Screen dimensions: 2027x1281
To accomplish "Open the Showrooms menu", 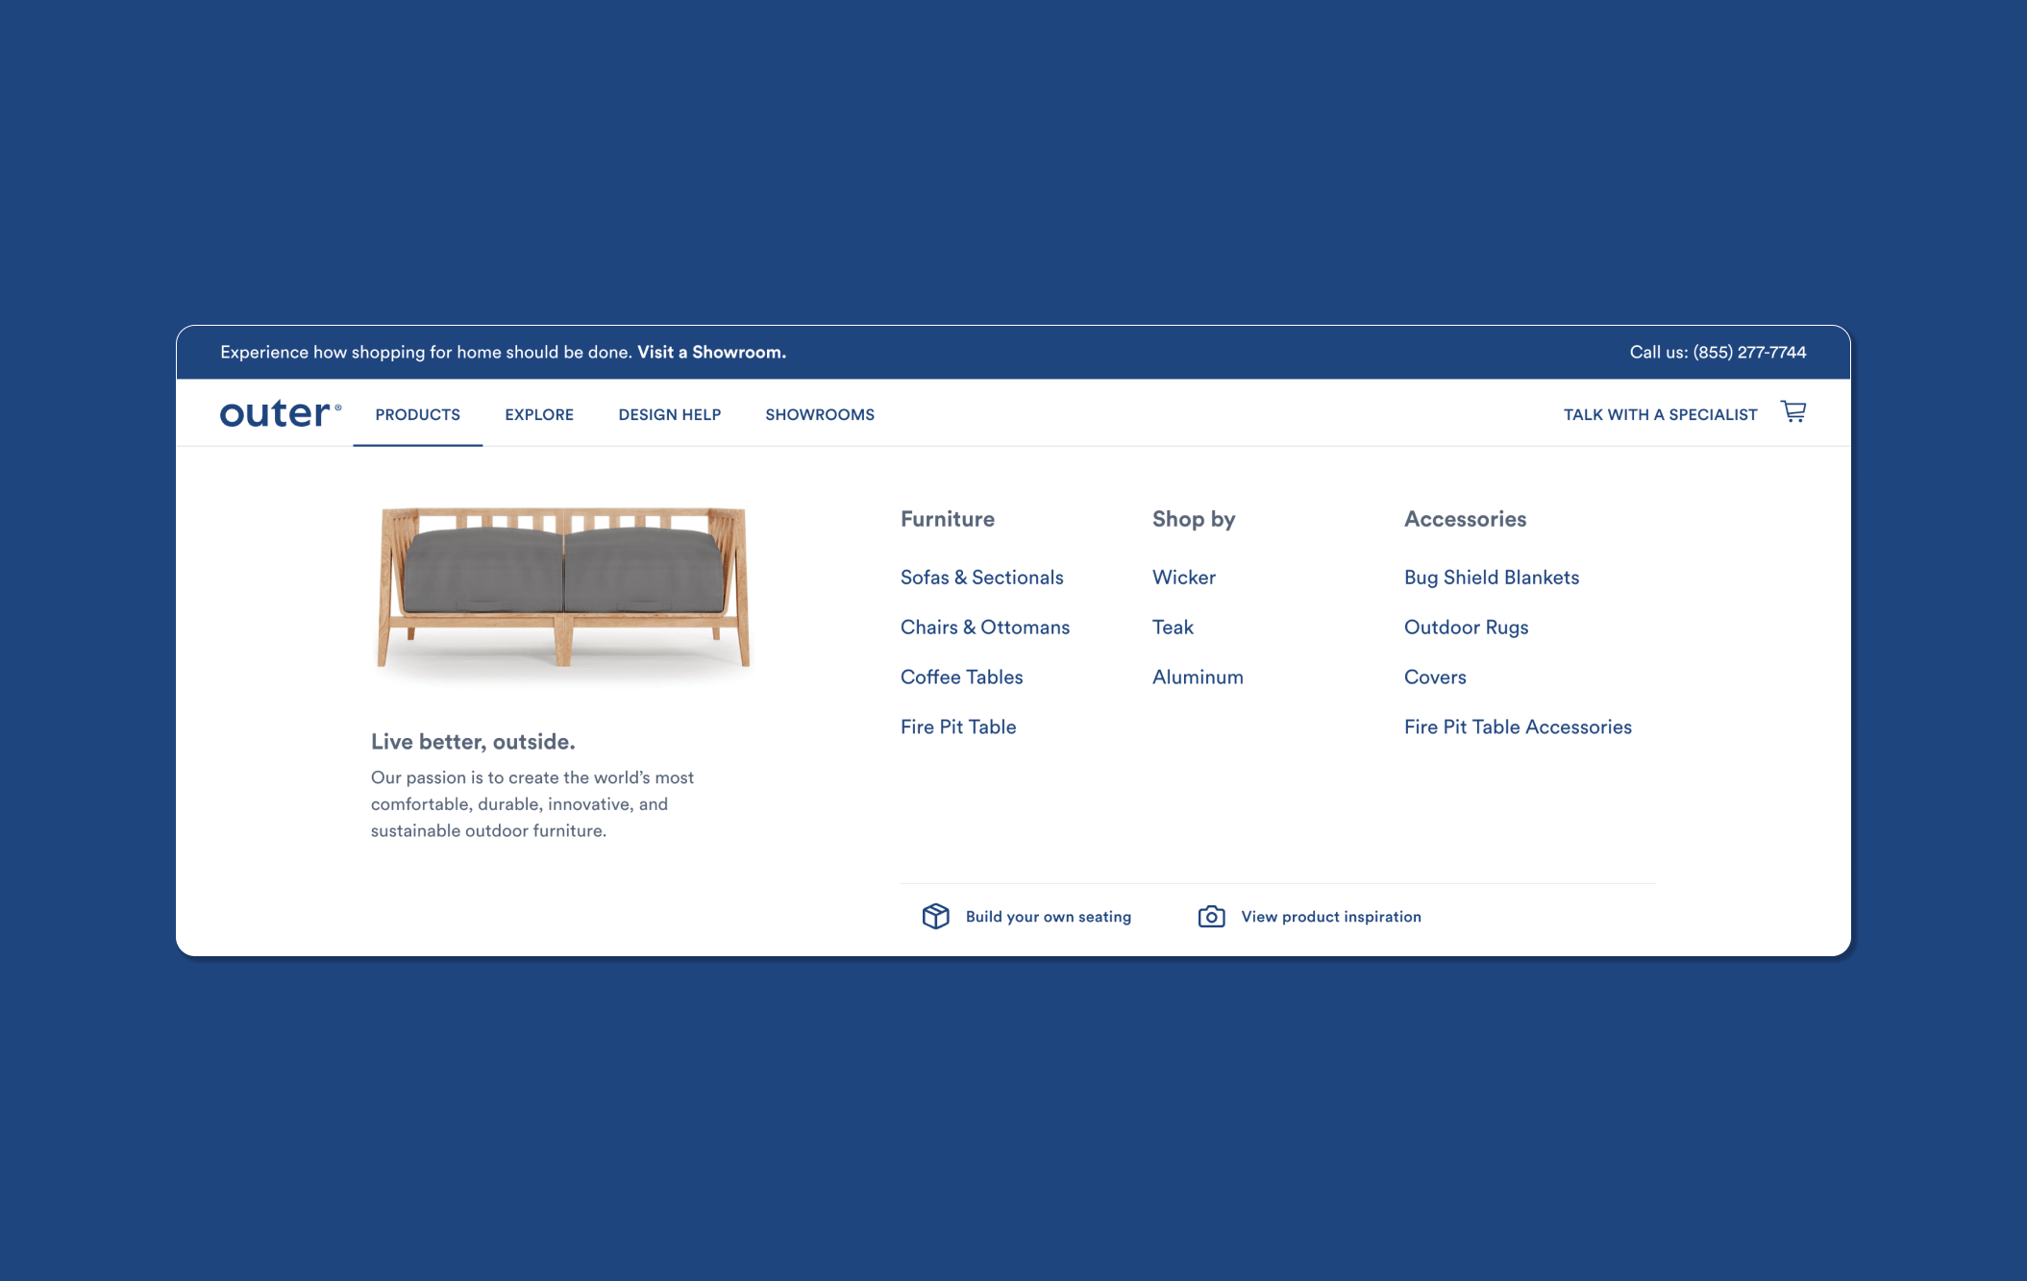I will (819, 414).
